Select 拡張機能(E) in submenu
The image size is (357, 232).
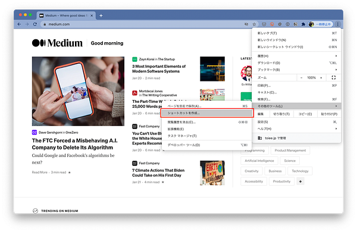pos(206,129)
